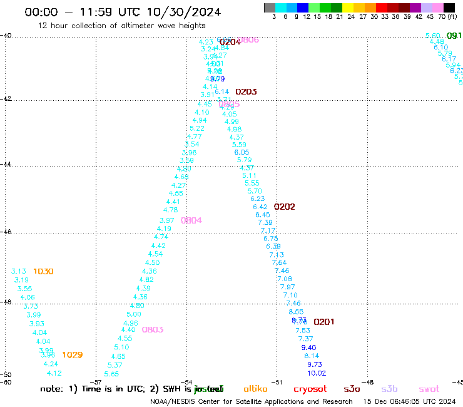Viewport: 463px width, 407px height.
Task: Click the '12 hour collection' subtitle
Action: click(121, 26)
